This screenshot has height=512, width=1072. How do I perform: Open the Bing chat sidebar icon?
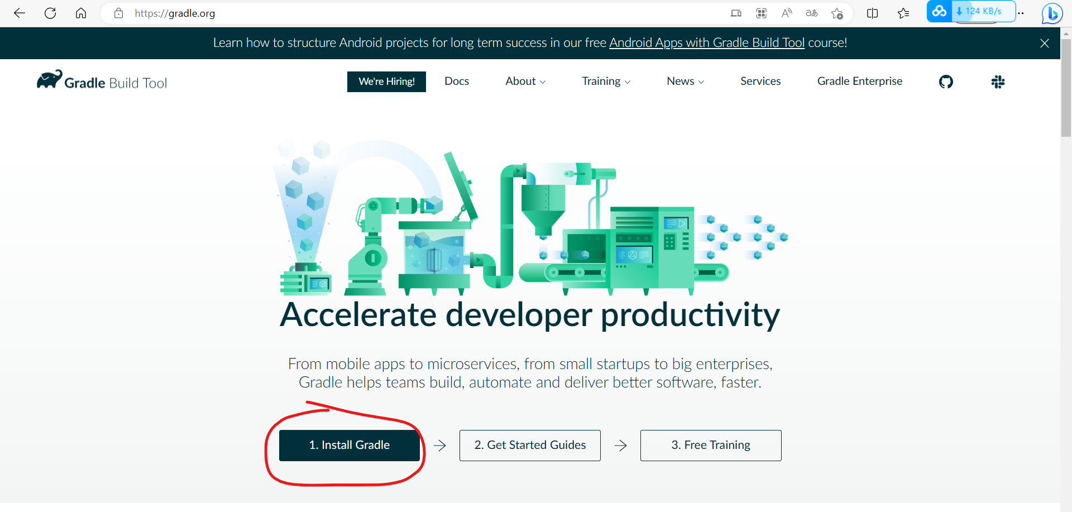pos(1052,13)
